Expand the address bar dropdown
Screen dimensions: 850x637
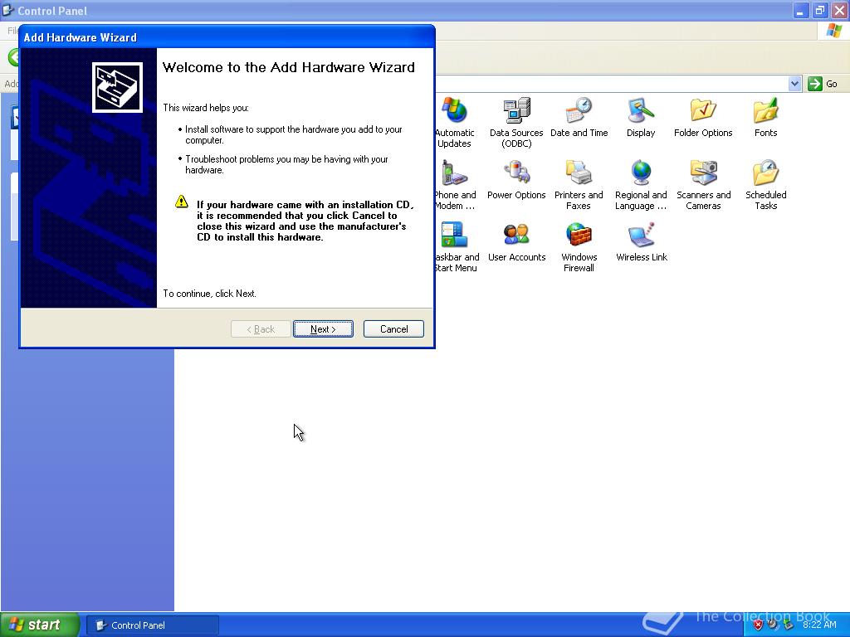(794, 83)
